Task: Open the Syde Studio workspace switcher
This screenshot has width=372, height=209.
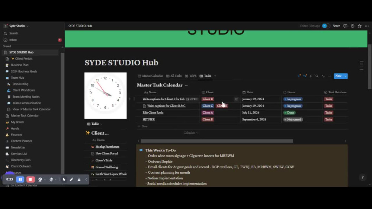Action: [16, 26]
